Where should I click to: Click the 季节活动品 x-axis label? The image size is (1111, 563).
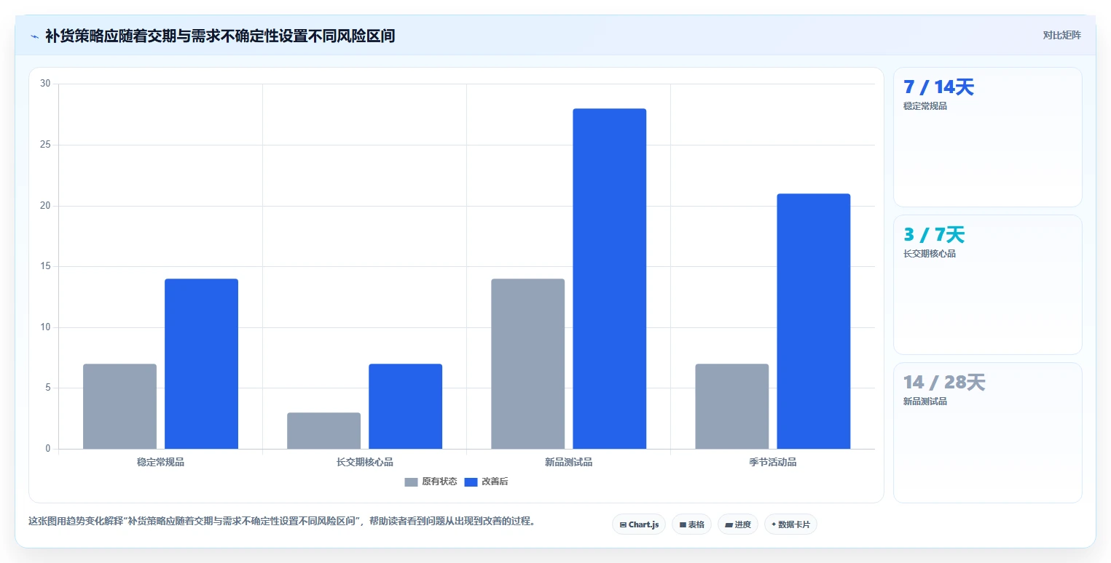(772, 462)
